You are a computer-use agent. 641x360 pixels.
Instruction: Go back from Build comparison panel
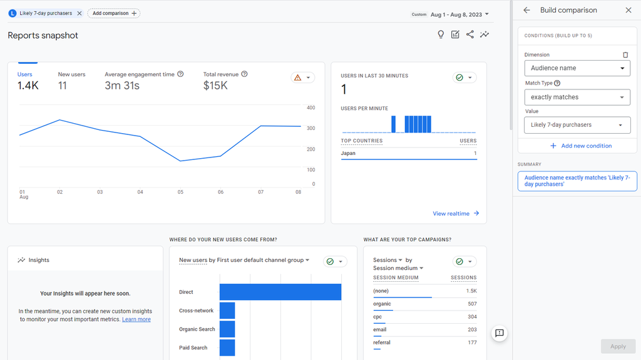coord(526,10)
